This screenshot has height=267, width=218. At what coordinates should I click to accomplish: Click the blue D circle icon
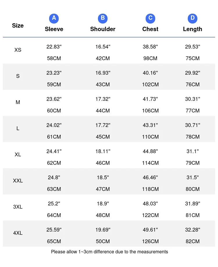pos(192,18)
